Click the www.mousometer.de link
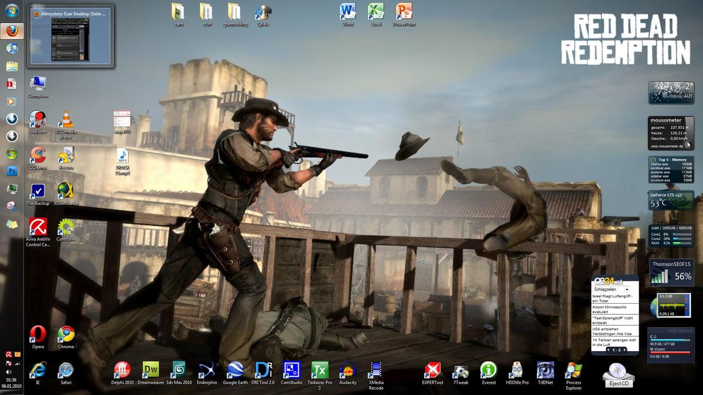Screen dimensions: 703x395 point(667,146)
